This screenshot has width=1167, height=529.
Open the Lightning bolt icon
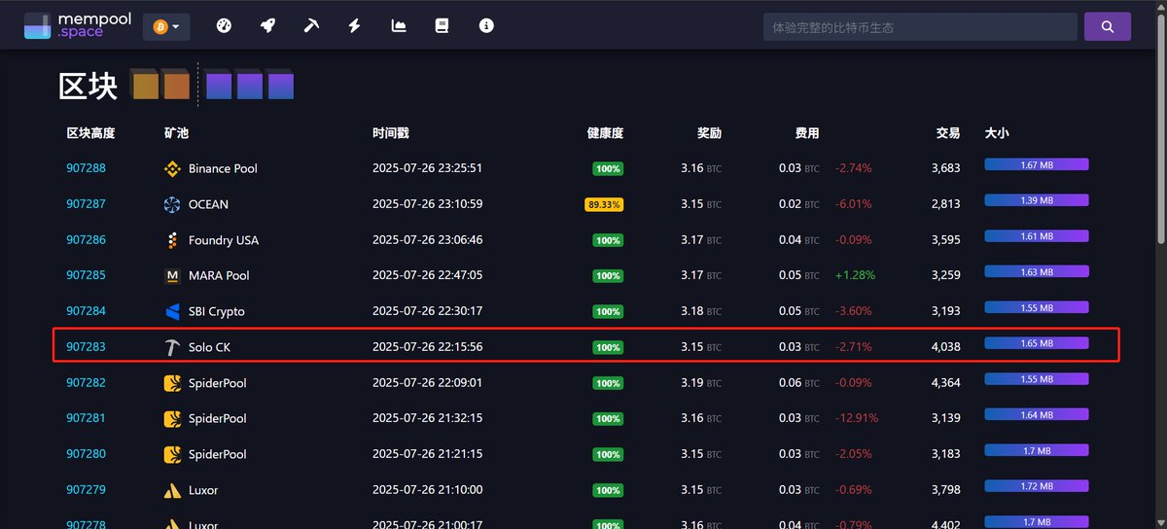pyautogui.click(x=355, y=26)
